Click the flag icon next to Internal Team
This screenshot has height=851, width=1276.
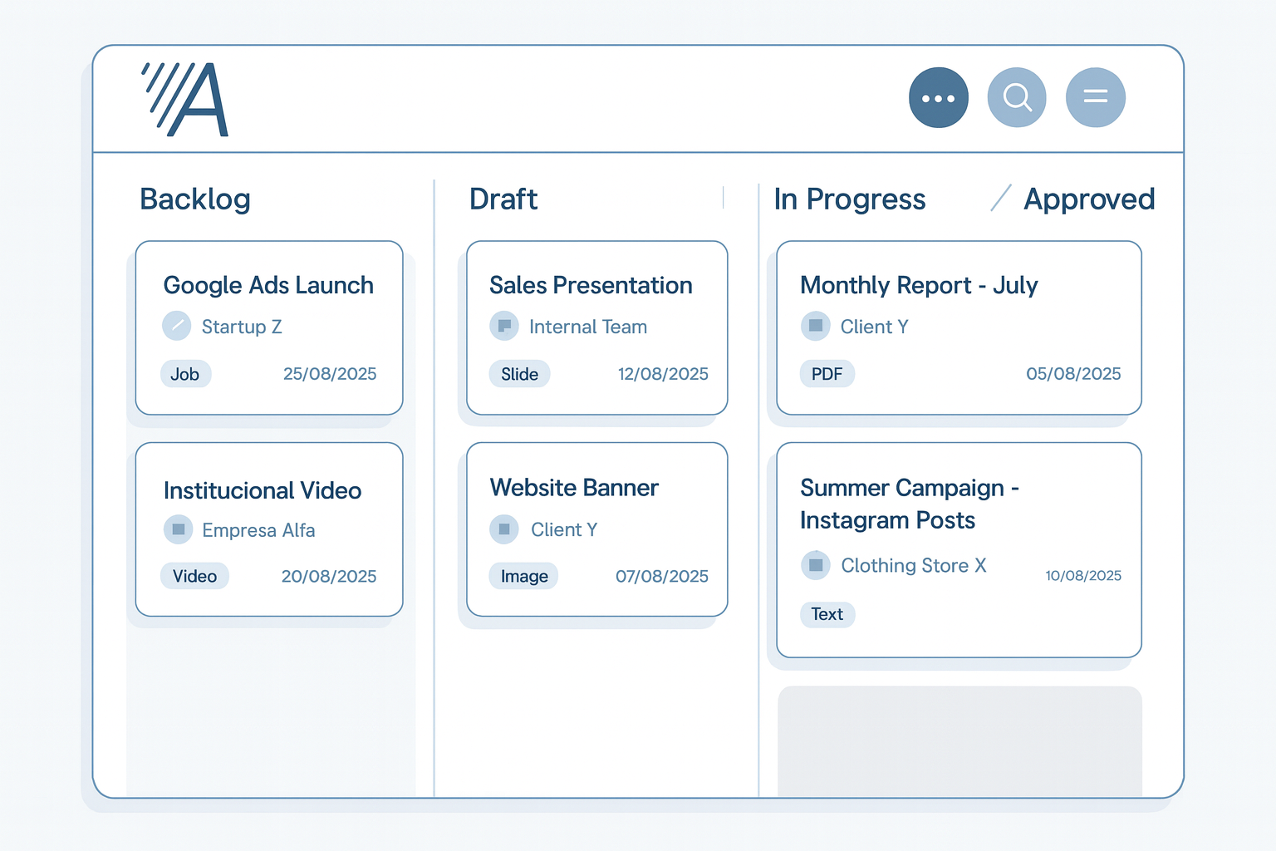pyautogui.click(x=504, y=326)
